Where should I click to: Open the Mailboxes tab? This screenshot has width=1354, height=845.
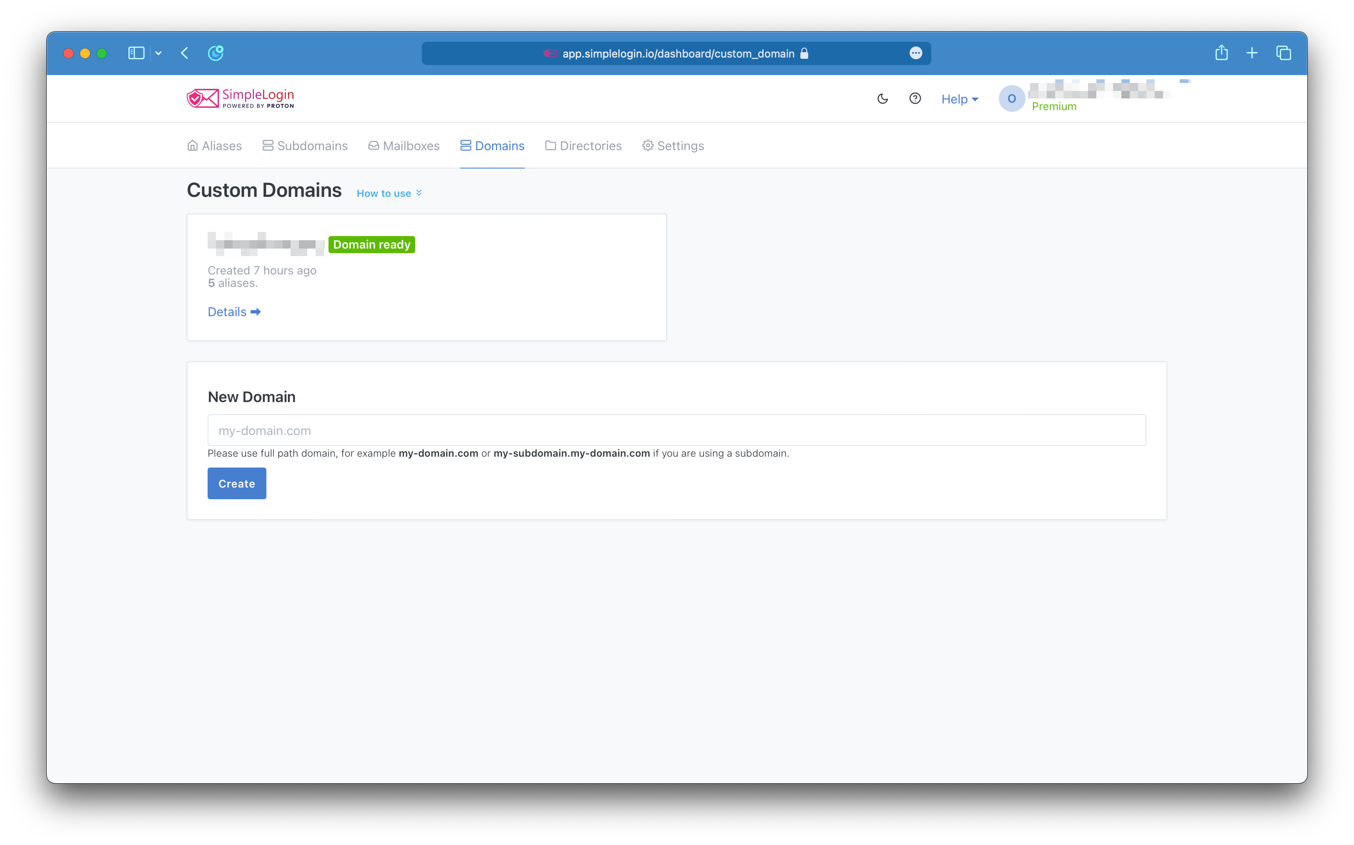point(404,146)
